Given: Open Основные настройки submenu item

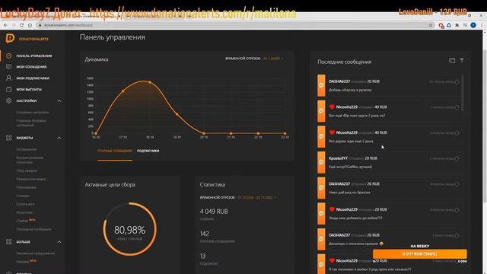Looking at the screenshot, I should 32,112.
